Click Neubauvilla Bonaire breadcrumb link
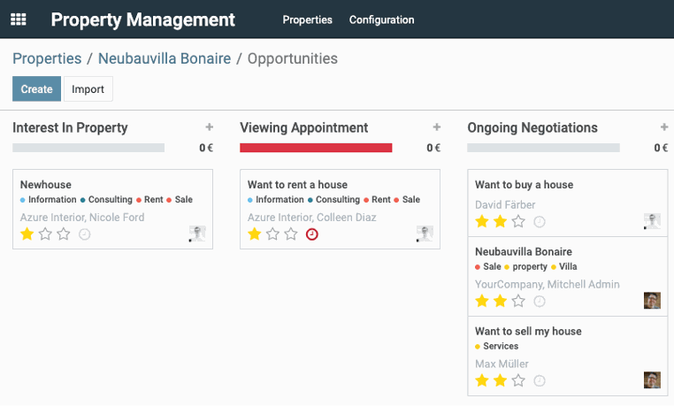 [165, 59]
